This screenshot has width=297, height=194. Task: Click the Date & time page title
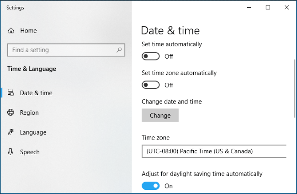[x=170, y=31]
